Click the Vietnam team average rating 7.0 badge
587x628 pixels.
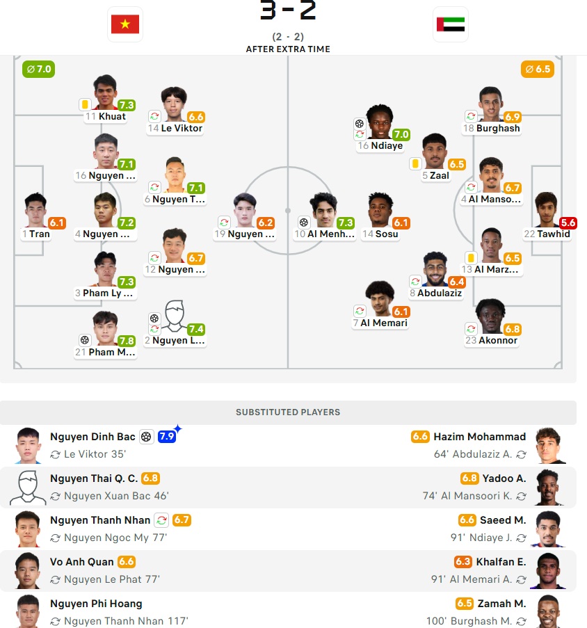pos(38,70)
